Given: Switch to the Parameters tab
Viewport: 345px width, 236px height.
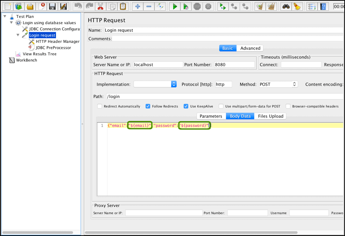Looking at the screenshot, I should 211,116.
